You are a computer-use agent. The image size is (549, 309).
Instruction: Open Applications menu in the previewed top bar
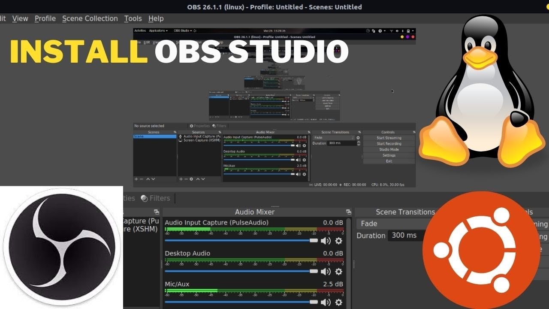click(x=158, y=30)
